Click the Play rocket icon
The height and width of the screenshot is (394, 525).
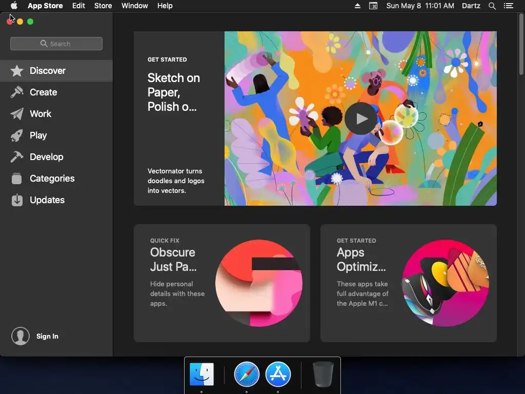(17, 135)
